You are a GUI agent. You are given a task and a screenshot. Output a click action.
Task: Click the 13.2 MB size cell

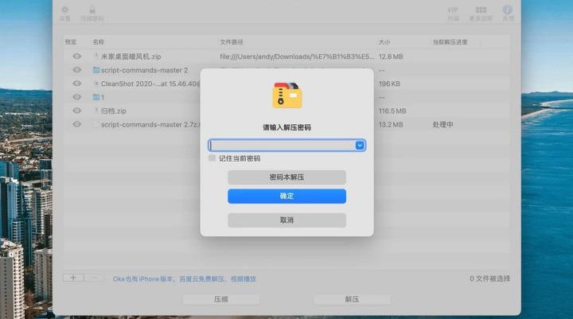point(391,125)
